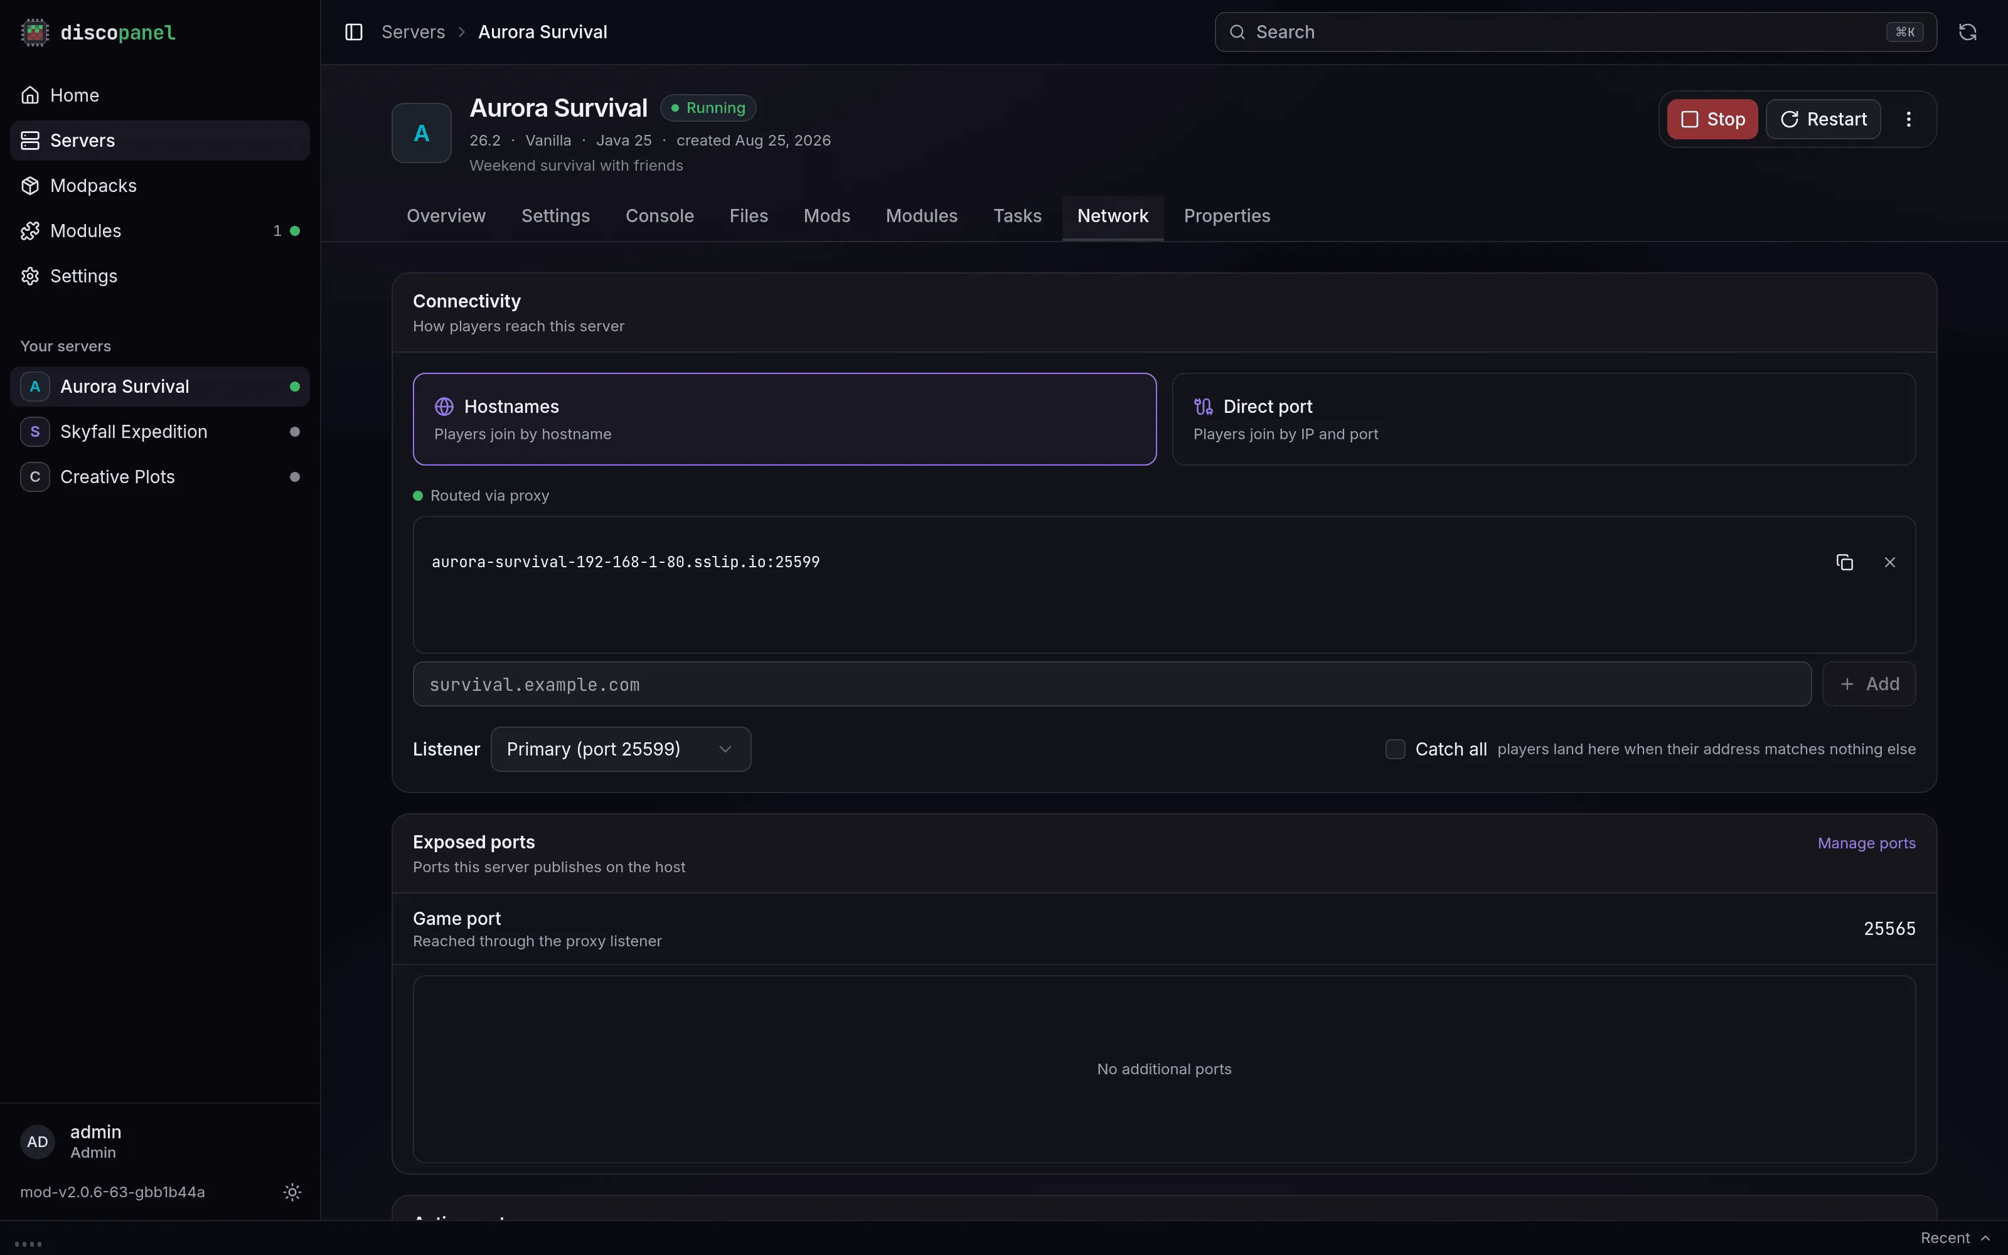Open Modpacks in the sidebar
Image resolution: width=2008 pixels, height=1255 pixels.
click(159, 186)
